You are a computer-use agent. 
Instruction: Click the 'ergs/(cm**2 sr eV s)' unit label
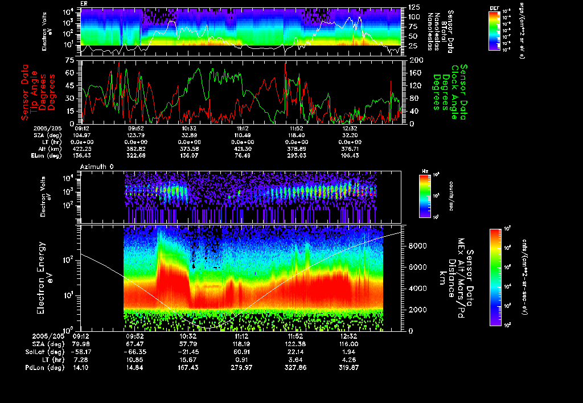[522, 31]
